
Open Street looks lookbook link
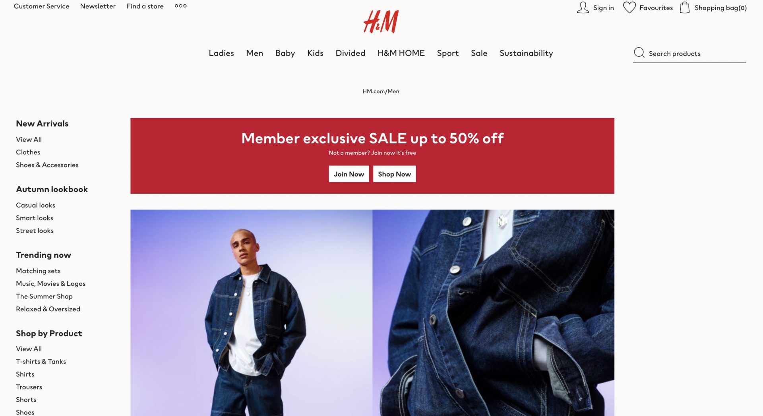35,231
